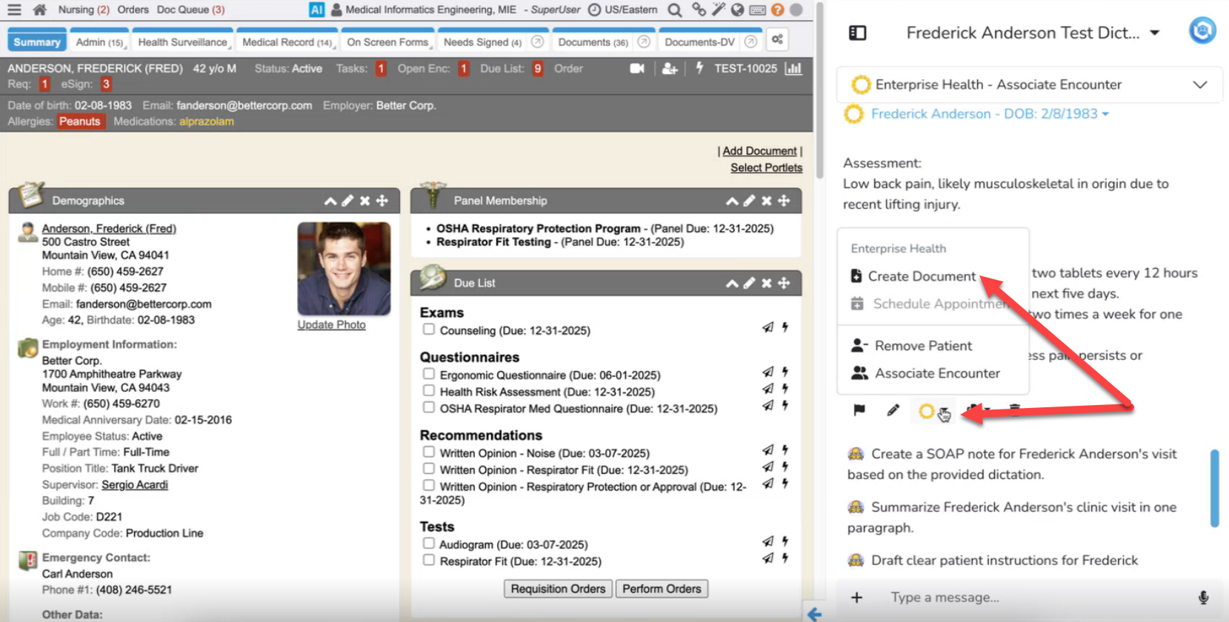
Task: Click the home icon in top bar
Action: pyautogui.click(x=40, y=10)
